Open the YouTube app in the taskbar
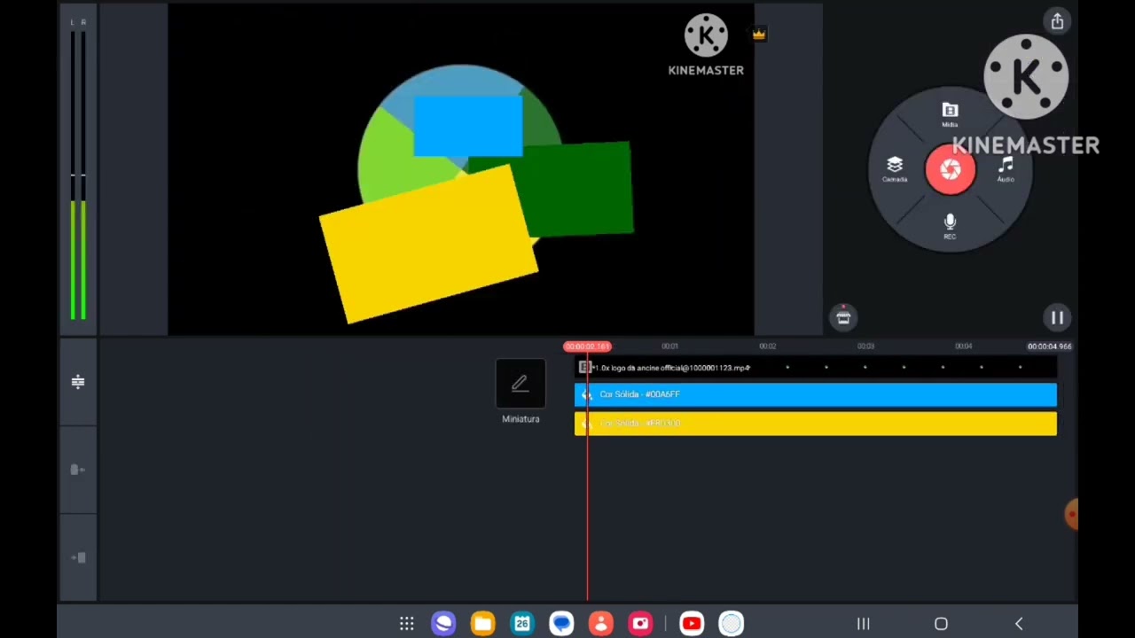This screenshot has width=1135, height=638. pyautogui.click(x=692, y=624)
